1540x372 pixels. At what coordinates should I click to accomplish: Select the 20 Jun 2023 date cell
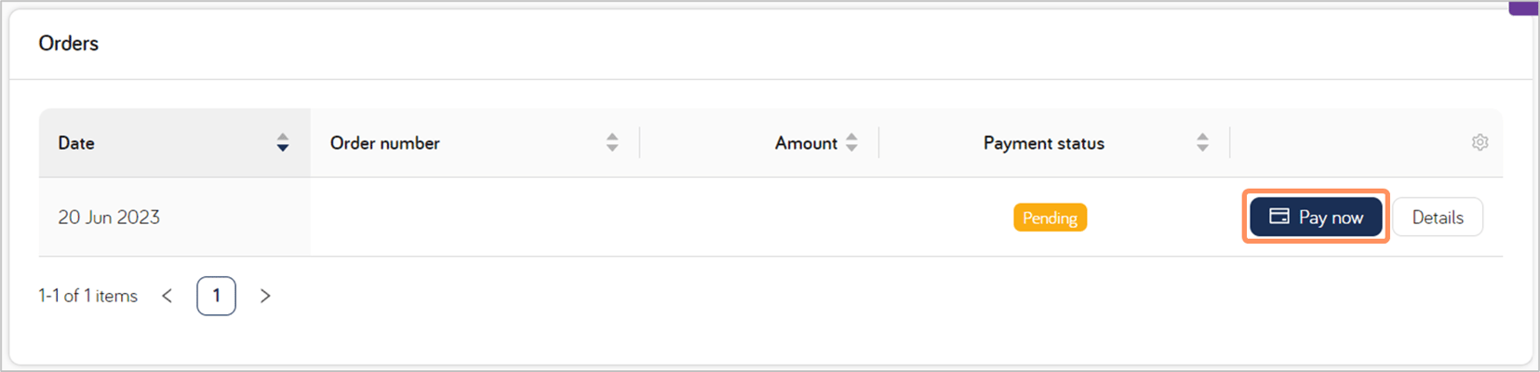[x=109, y=217]
